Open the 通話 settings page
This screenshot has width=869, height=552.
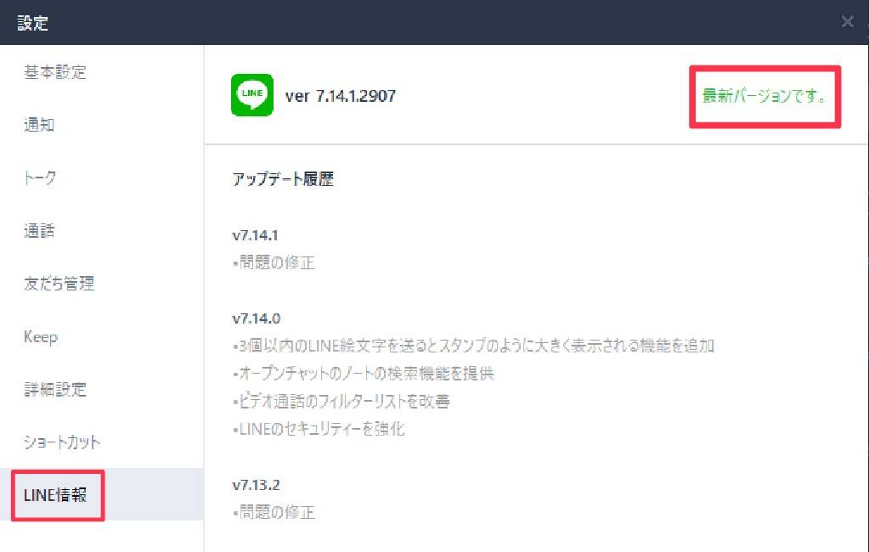point(39,230)
